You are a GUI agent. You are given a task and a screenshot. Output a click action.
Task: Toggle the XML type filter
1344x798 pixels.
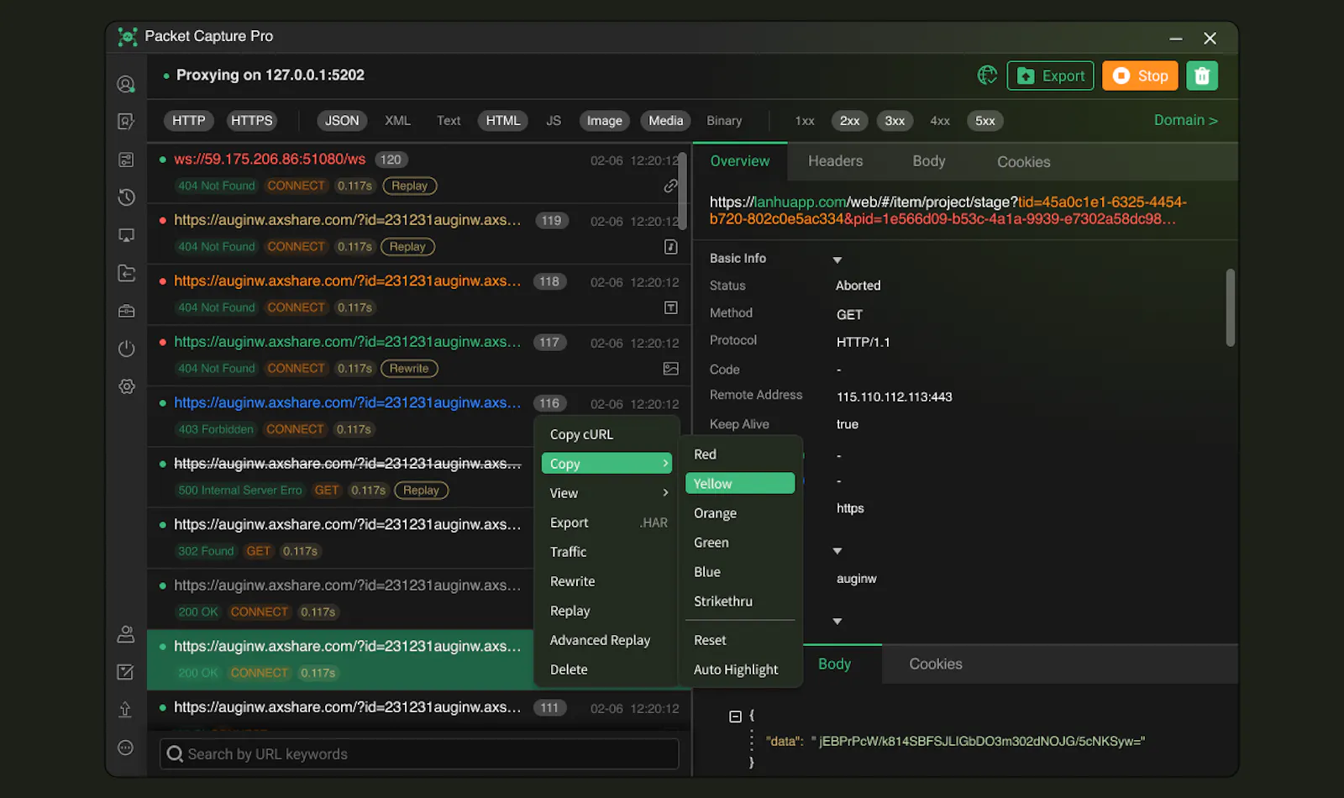pyautogui.click(x=397, y=121)
